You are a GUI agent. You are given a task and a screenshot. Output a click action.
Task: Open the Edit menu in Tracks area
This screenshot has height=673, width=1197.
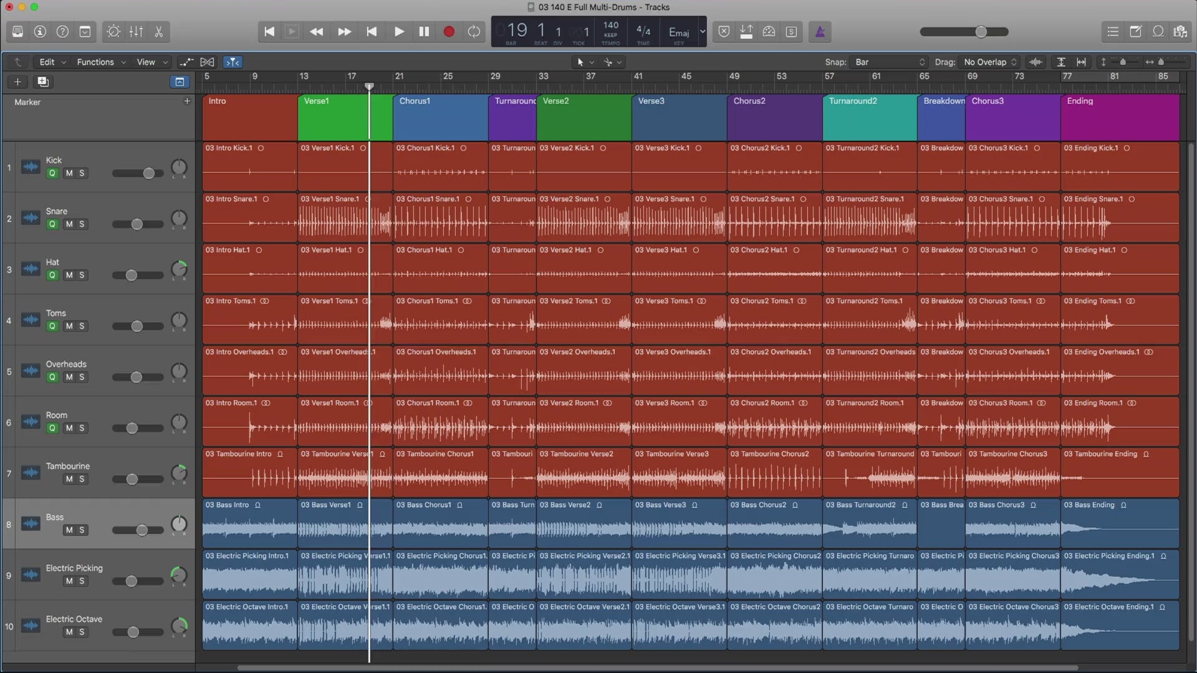click(52, 62)
